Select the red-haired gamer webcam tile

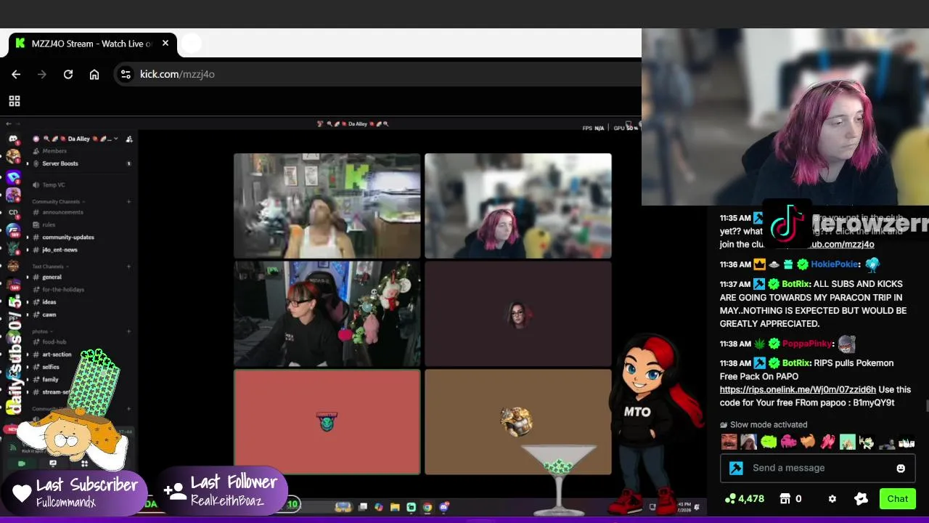tap(327, 314)
